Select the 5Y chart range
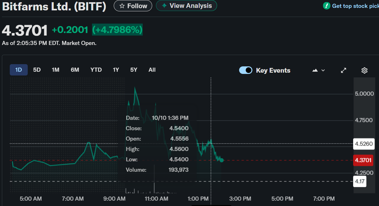The image size is (379, 206). 134,70
